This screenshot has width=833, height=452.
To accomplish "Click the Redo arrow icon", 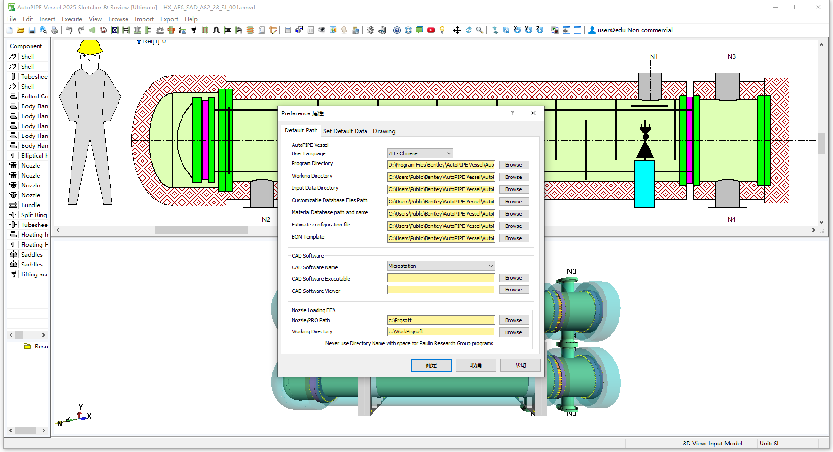I will point(81,30).
